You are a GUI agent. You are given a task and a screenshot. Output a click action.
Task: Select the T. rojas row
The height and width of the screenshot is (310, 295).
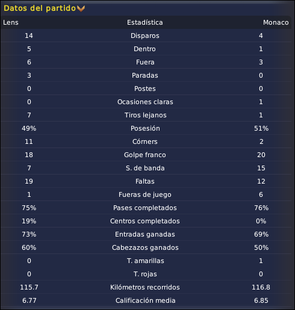tap(146, 274)
